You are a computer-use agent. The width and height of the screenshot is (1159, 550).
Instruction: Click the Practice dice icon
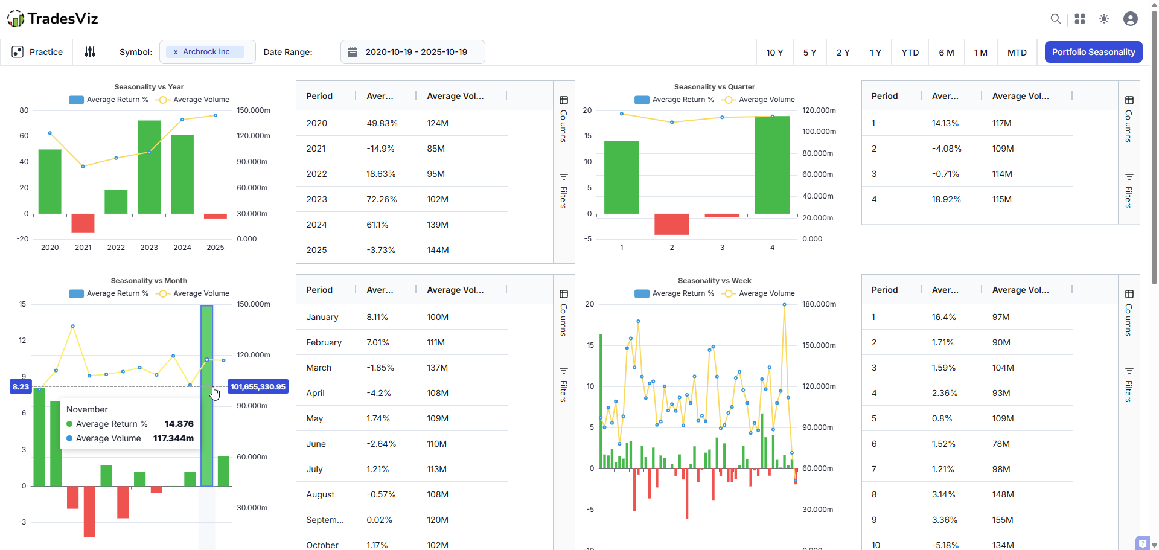pos(18,52)
